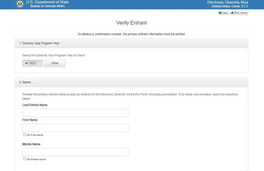Screen dimensions: 264x171
Task: Select the 2023 program year button
Action: (x=32, y=63)
